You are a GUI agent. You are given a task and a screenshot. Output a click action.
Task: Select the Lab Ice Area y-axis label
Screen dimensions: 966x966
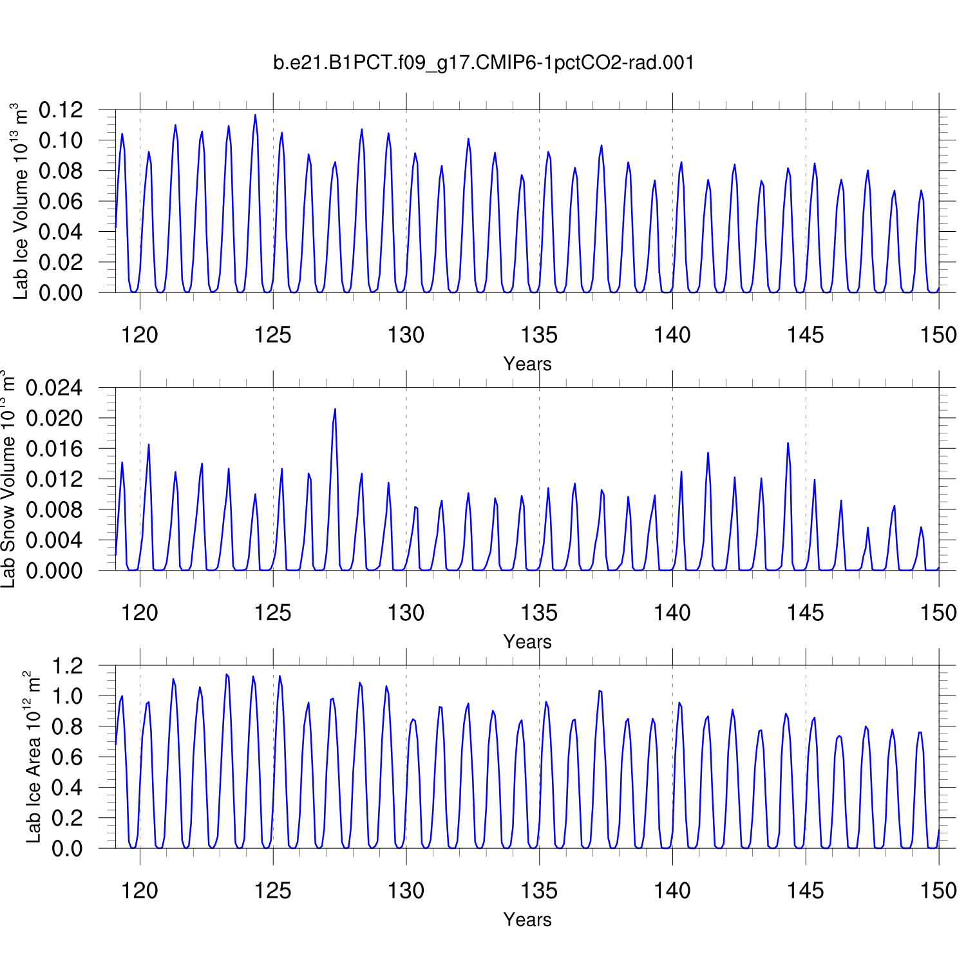point(33,757)
